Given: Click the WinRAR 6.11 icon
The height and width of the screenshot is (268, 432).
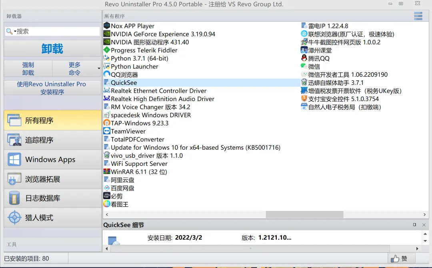Looking at the screenshot, I should point(107,171).
